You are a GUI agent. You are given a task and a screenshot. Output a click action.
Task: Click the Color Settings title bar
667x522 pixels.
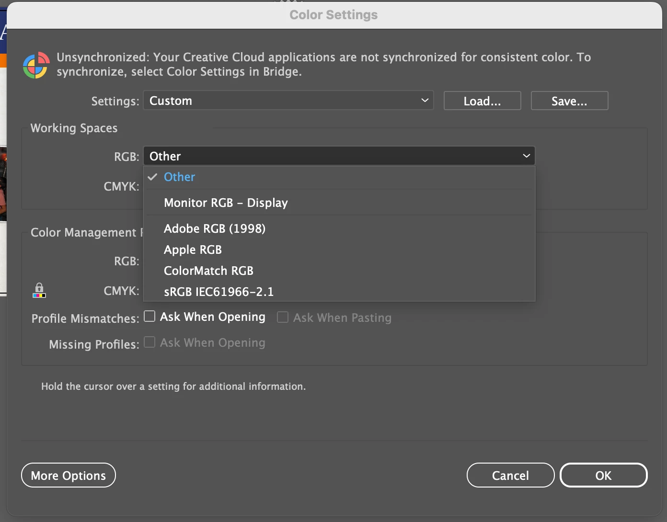(x=333, y=15)
